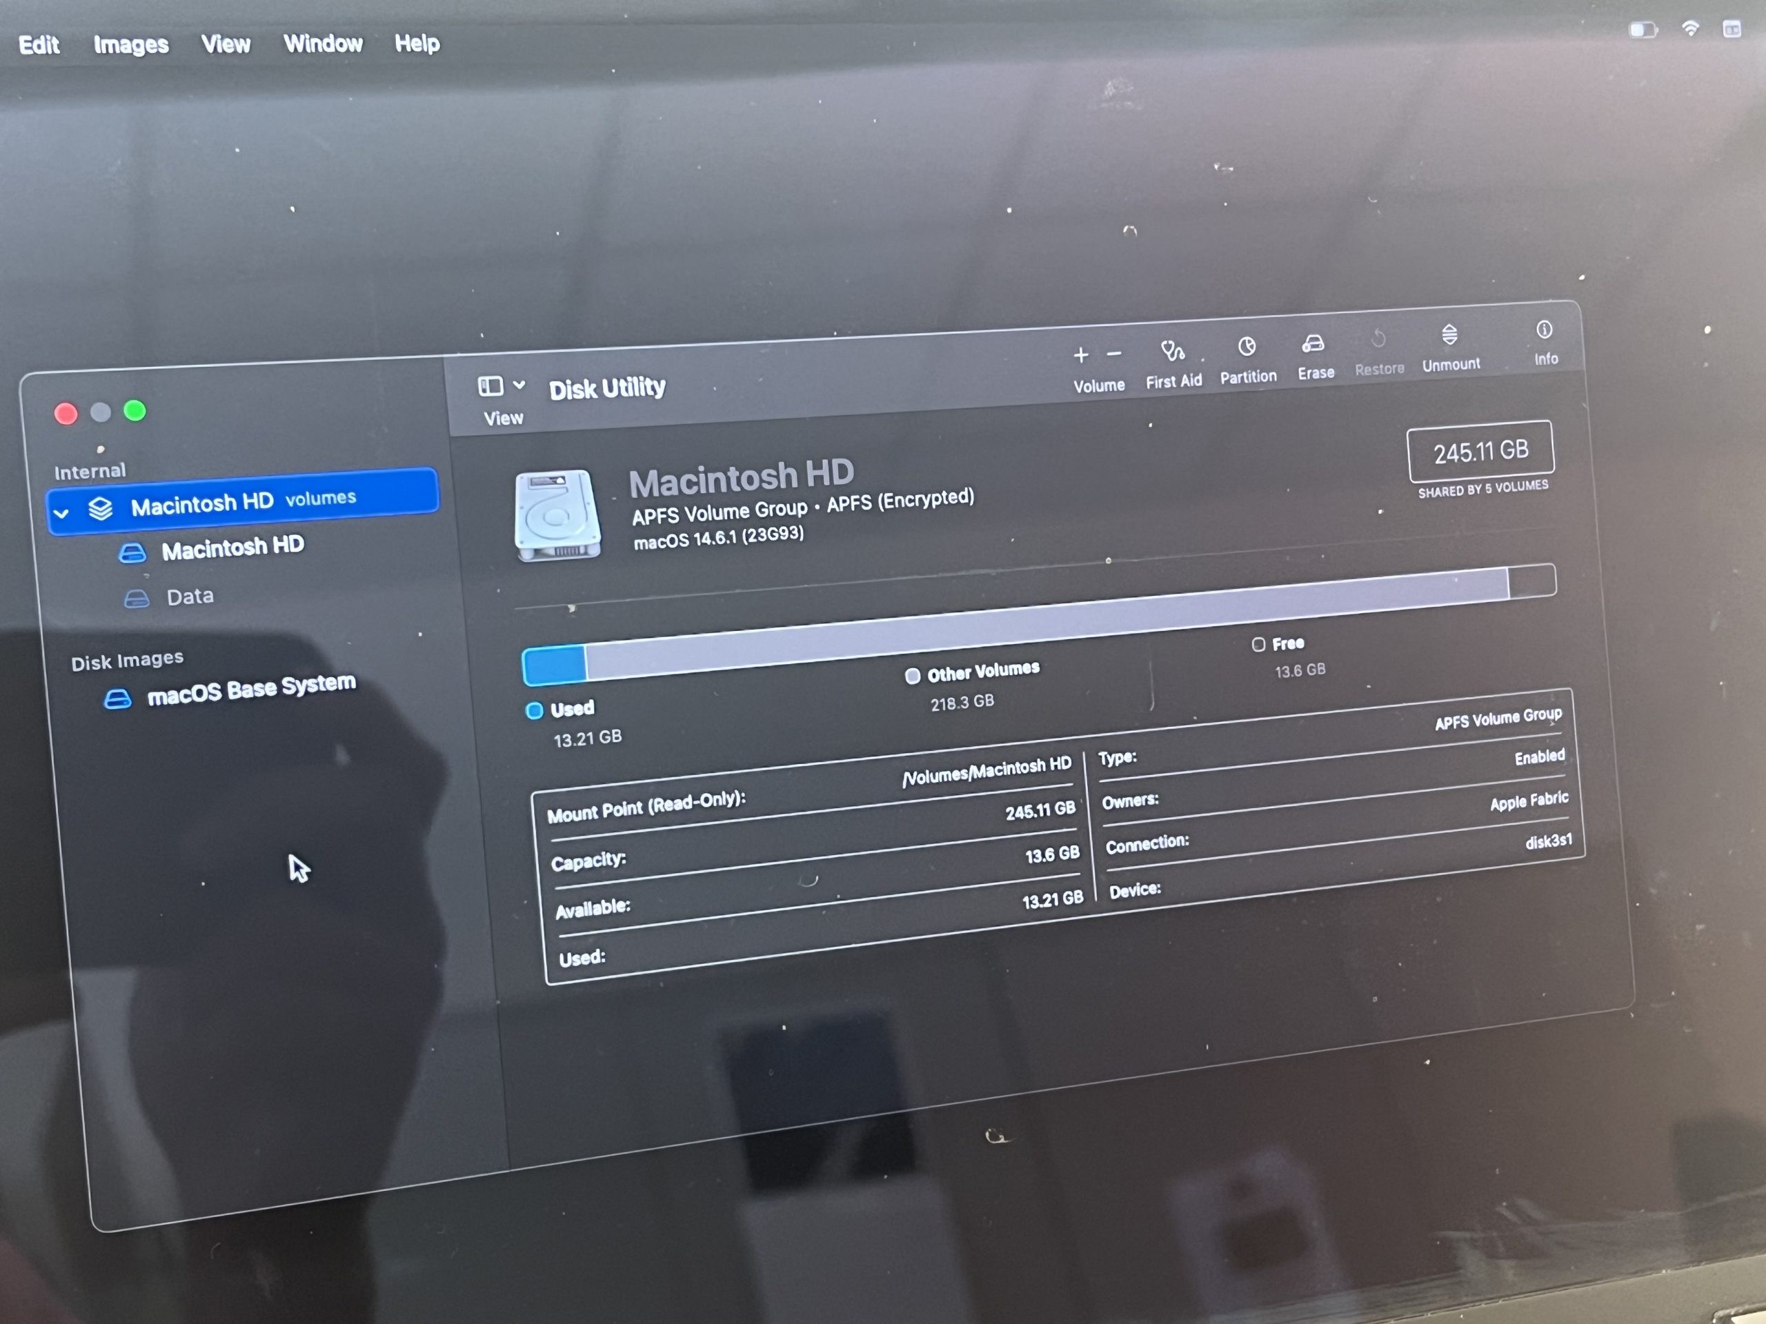1766x1324 pixels.
Task: Open the View menu in menu bar
Action: pyautogui.click(x=225, y=44)
